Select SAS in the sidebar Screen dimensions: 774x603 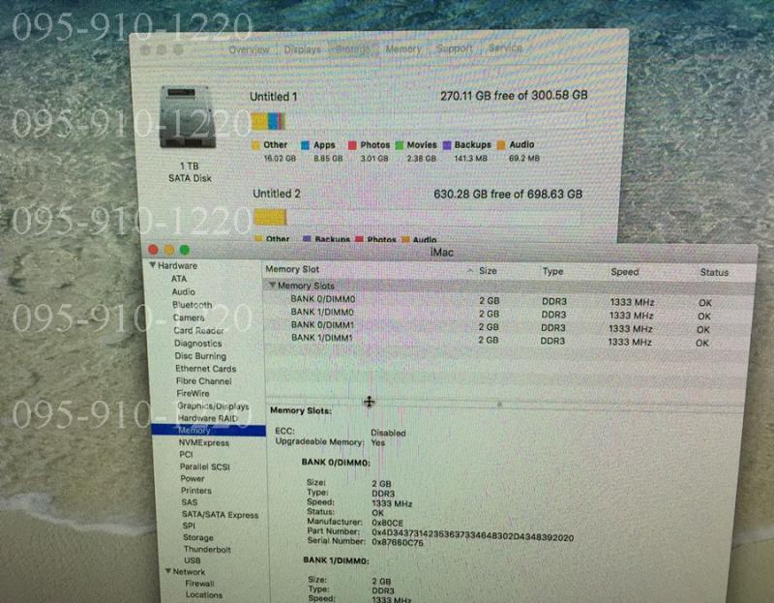tap(189, 502)
